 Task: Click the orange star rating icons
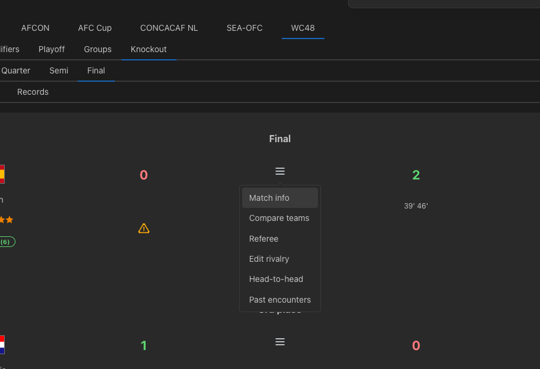coord(6,220)
